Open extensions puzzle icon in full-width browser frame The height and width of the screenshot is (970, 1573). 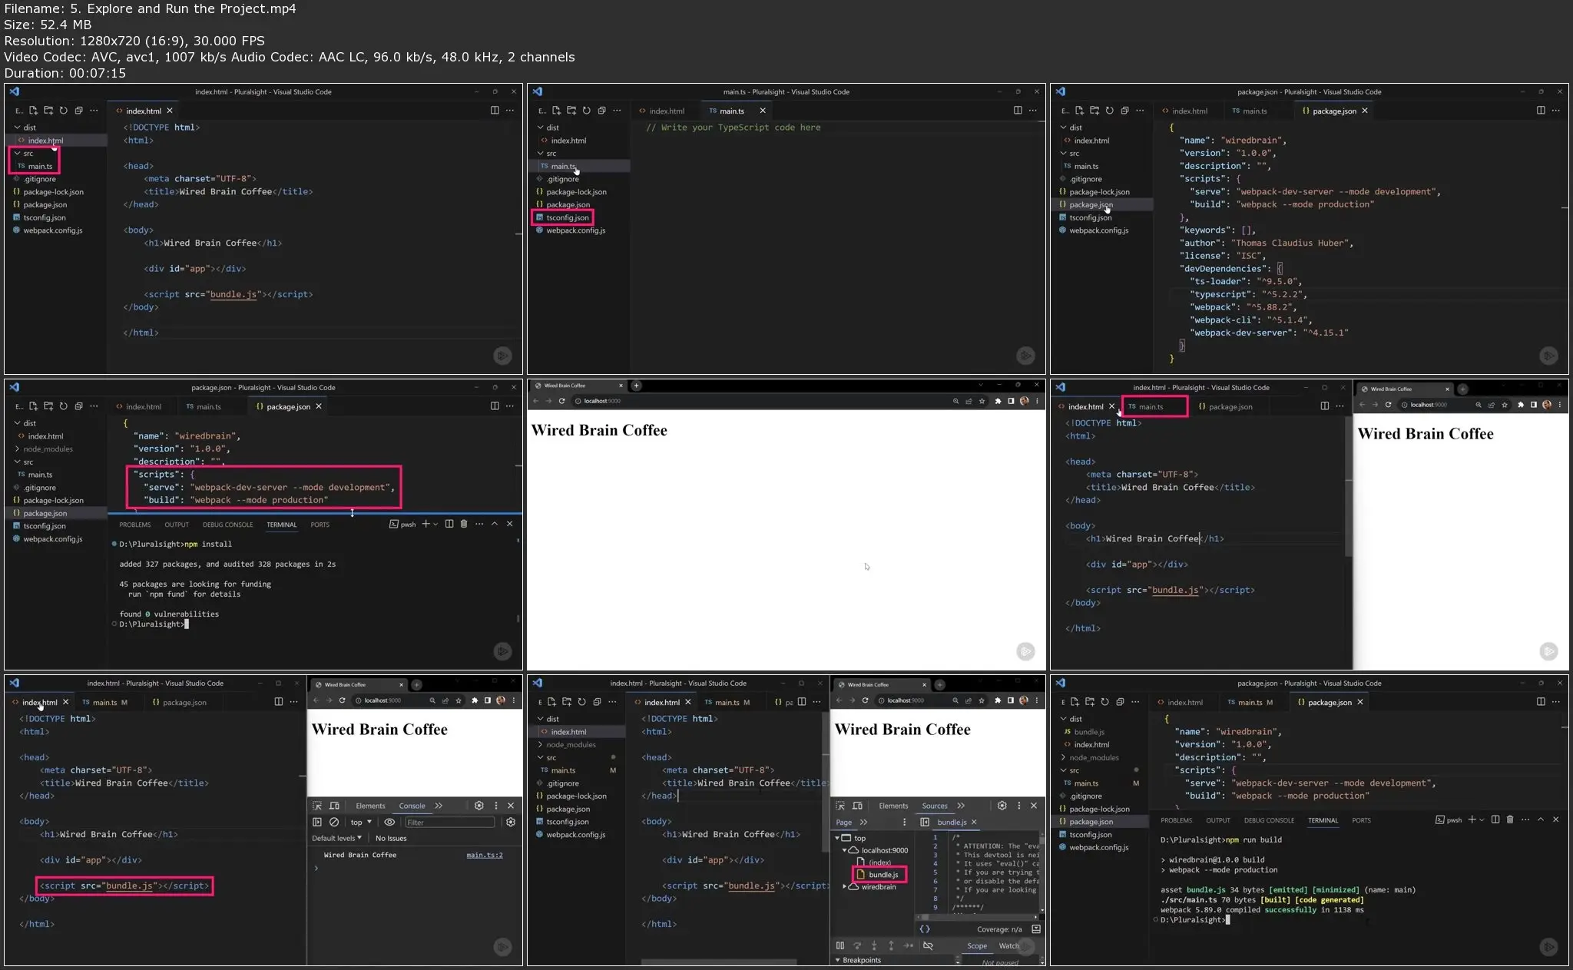pyautogui.click(x=998, y=401)
